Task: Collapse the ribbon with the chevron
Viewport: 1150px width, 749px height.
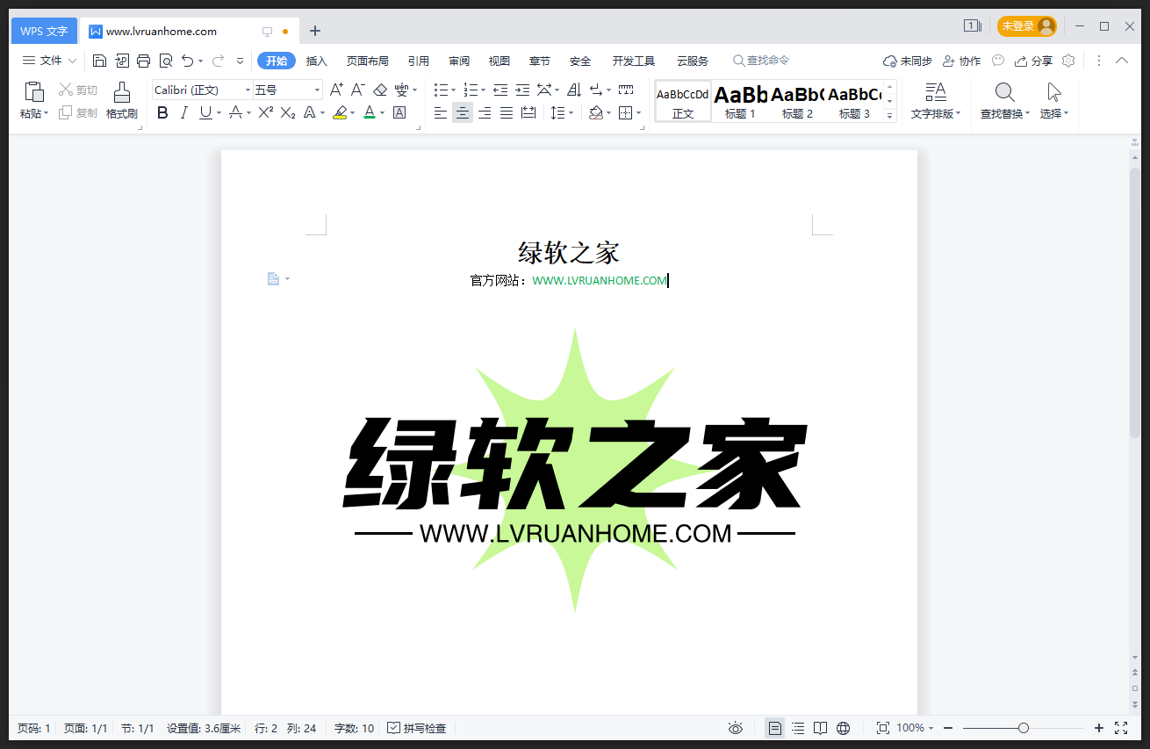Action: tap(1122, 61)
